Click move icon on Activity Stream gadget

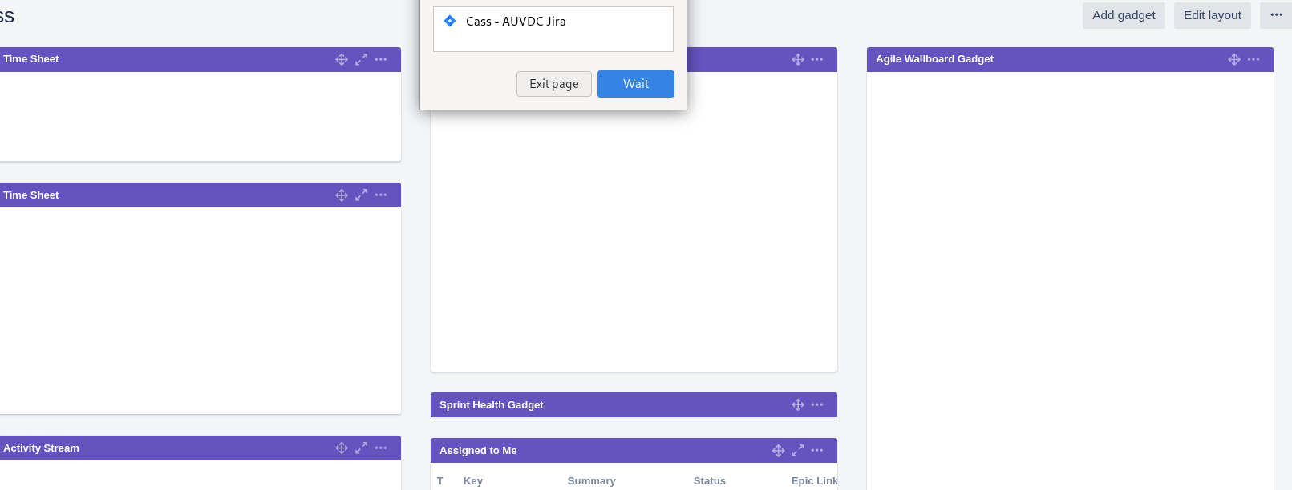coord(342,448)
